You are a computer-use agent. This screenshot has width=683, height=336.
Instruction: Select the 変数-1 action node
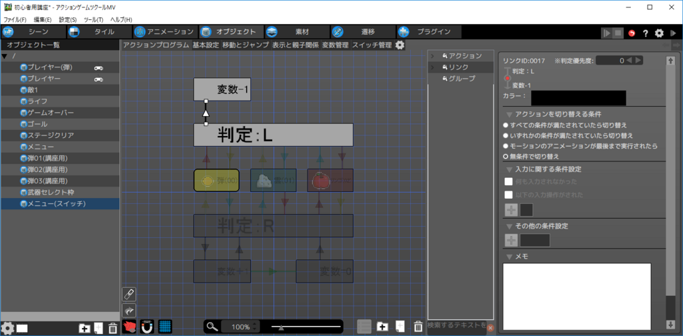click(222, 89)
